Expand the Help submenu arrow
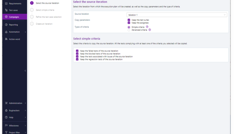The image size is (238, 134). [x=25, y=117]
